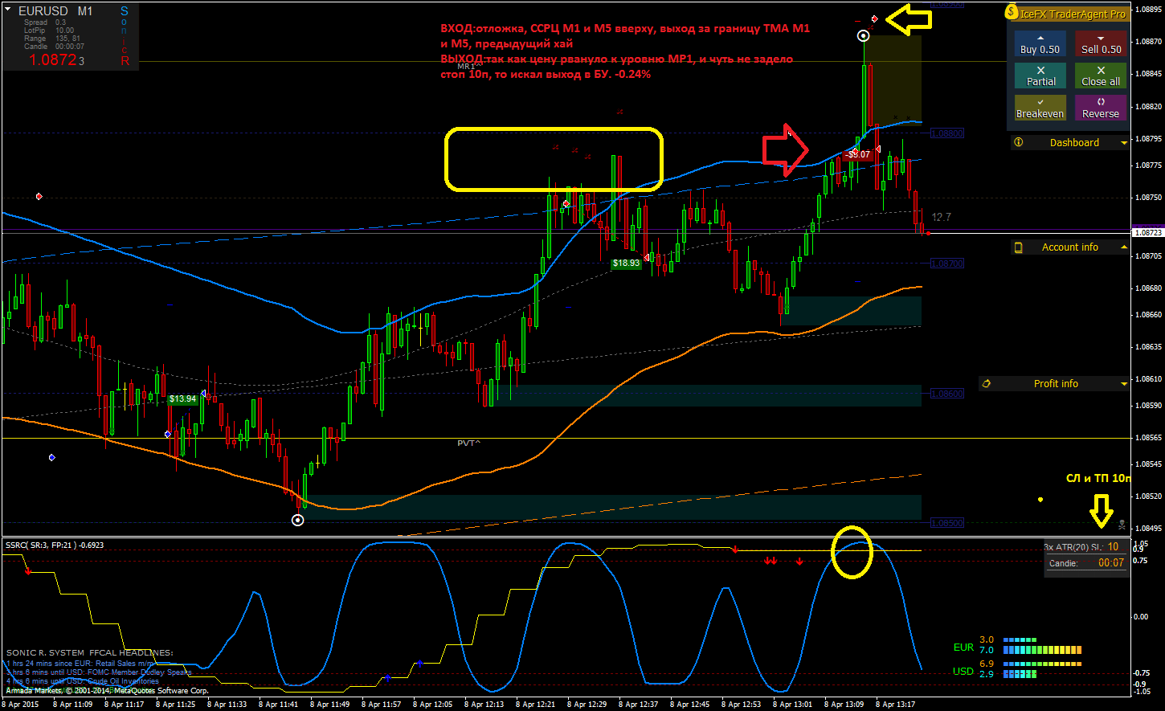
Task: Collapse the Account info panel arrow
Action: pyautogui.click(x=1124, y=247)
